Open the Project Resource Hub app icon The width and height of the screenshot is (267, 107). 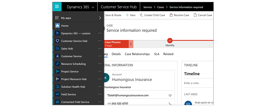pos(57,79)
